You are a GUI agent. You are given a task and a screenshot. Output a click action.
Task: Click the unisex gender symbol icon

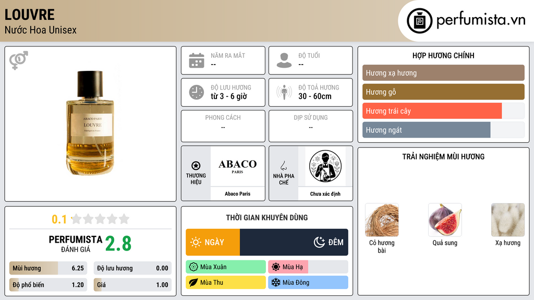19,60
